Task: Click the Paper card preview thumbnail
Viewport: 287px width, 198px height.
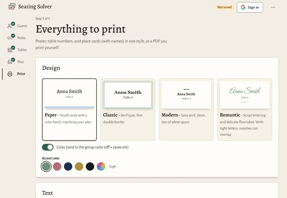Action: point(69,95)
